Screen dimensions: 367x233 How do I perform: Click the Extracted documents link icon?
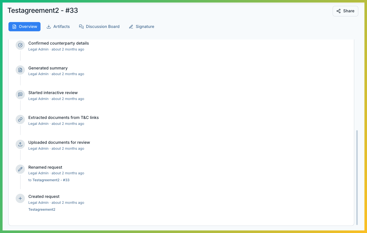20,119
